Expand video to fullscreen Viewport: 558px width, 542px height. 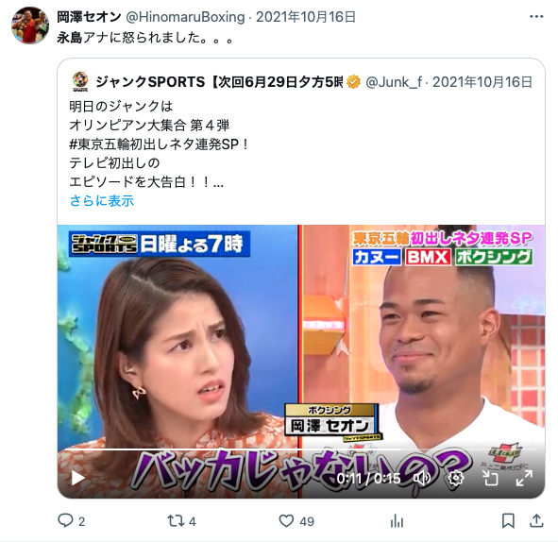pyautogui.click(x=524, y=478)
